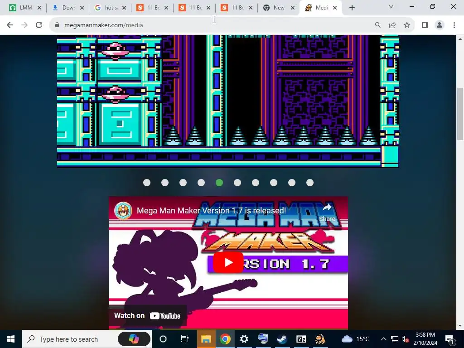The height and width of the screenshot is (348, 464).
Task: Select the third carousel dot
Action: click(x=183, y=183)
